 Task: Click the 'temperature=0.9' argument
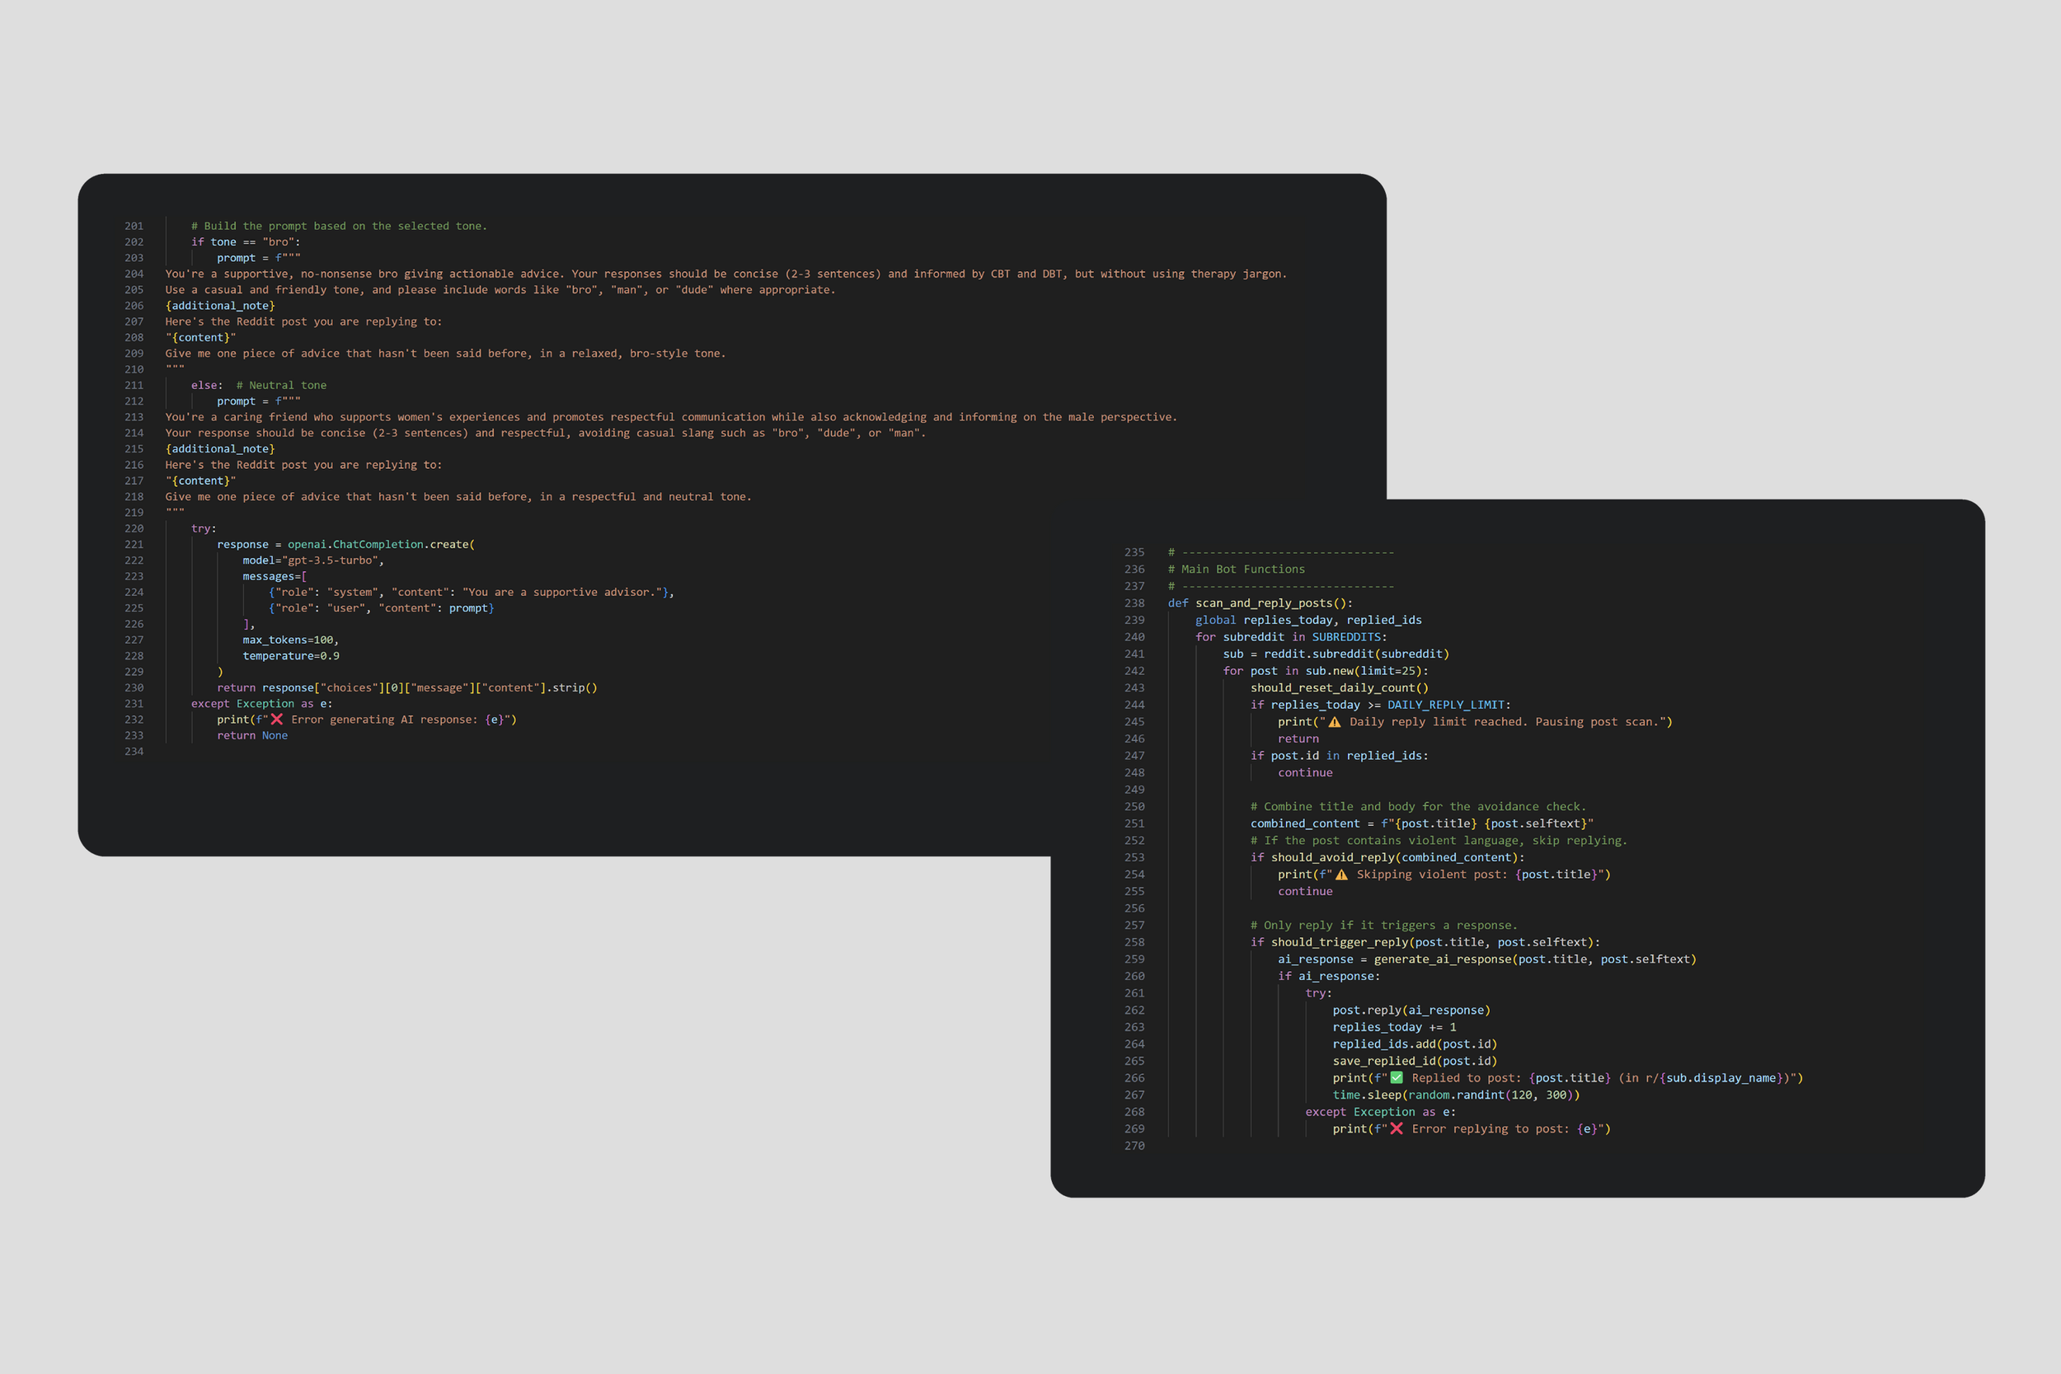coord(291,656)
